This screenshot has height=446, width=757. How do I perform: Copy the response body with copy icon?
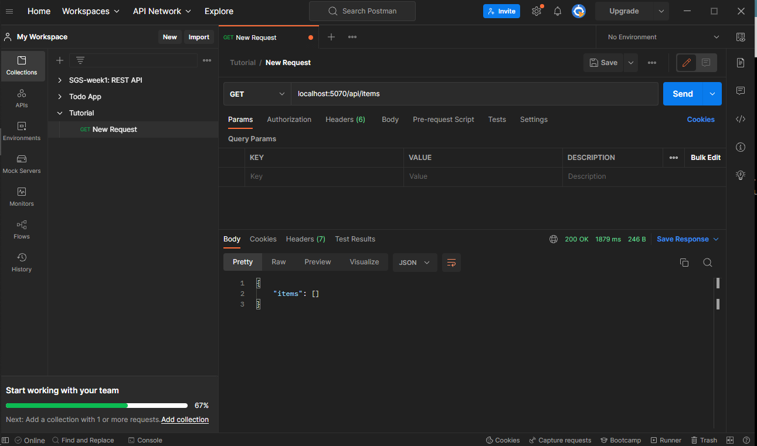[684, 263]
